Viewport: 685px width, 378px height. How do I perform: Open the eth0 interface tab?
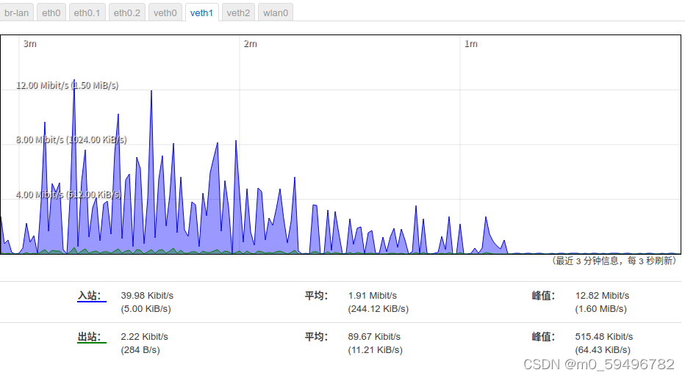[51, 12]
